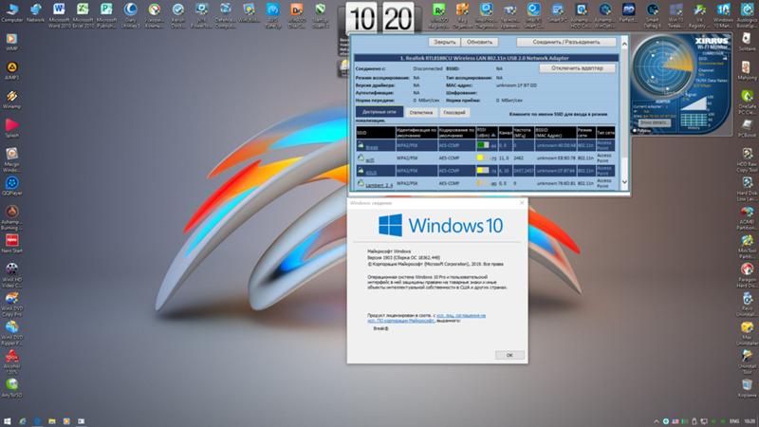Open WMP desktop shortcut
This screenshot has height=427, width=759.
pos(11,42)
